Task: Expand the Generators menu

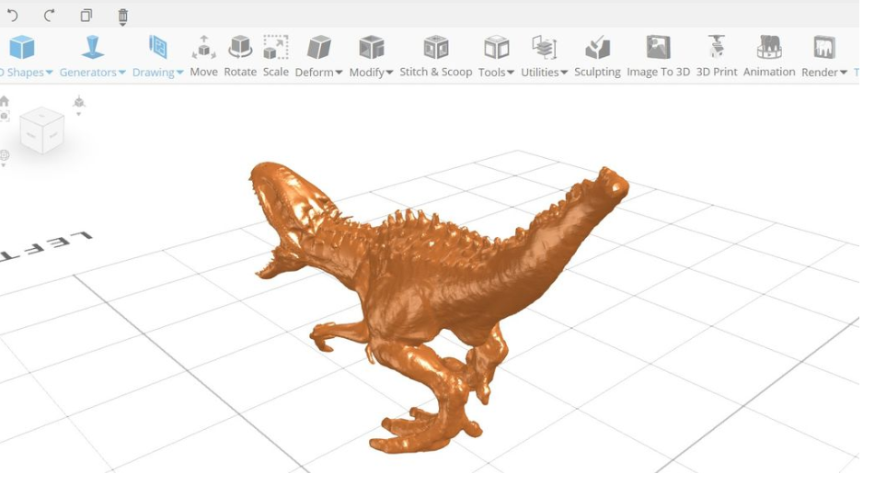Action: tap(93, 56)
